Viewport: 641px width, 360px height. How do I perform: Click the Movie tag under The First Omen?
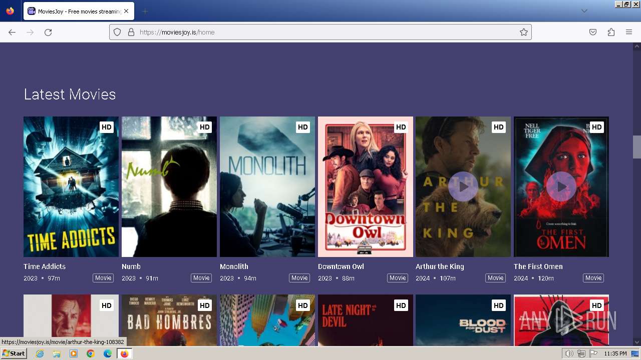click(593, 278)
